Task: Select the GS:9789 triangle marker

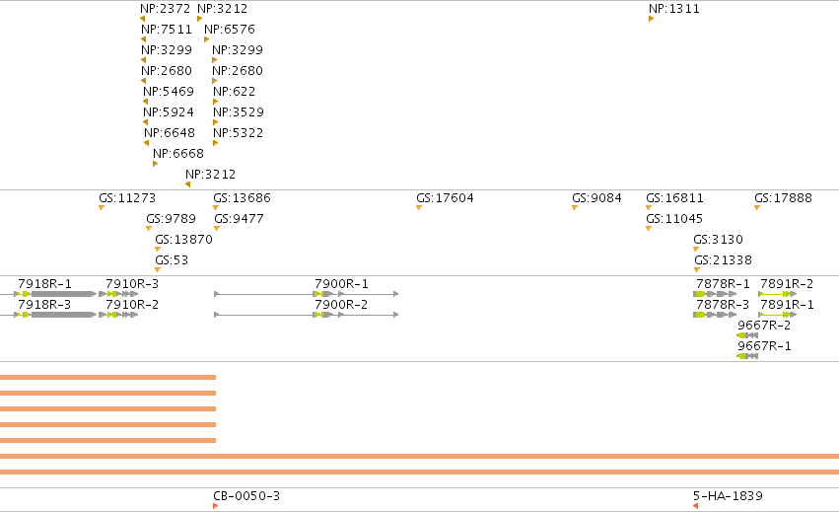Action: (x=149, y=229)
